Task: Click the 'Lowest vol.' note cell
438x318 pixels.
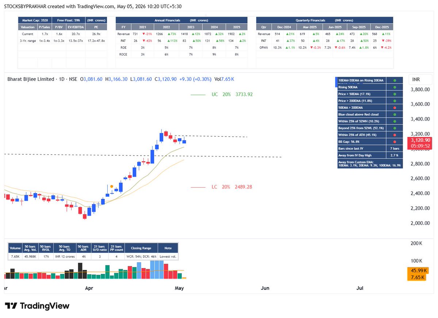Action: [168, 256]
